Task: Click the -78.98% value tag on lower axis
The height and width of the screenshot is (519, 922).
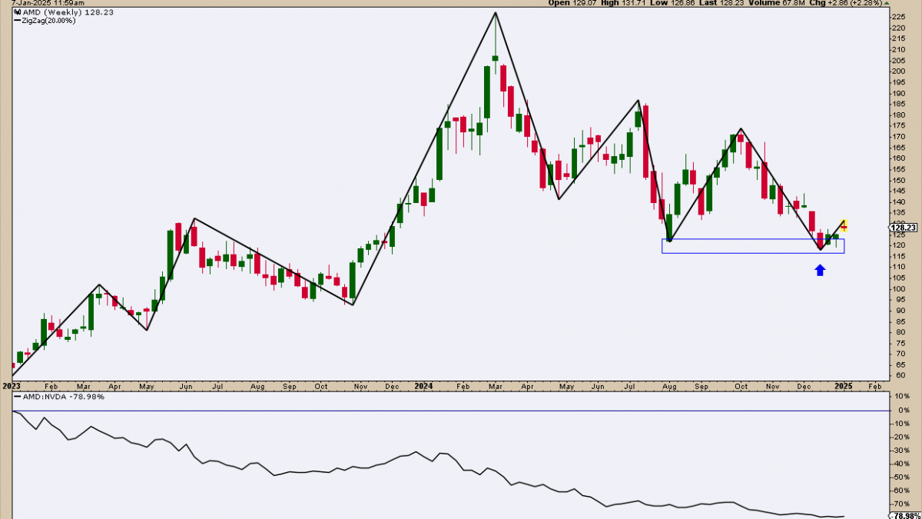Action: (905, 516)
